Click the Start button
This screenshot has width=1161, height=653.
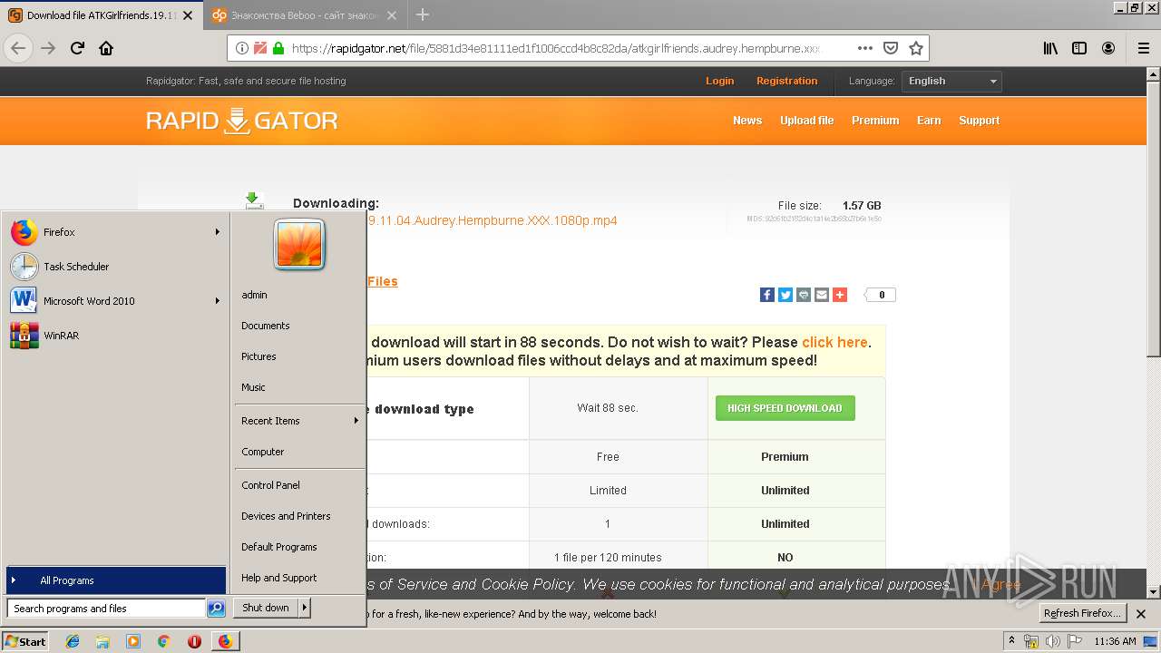coord(25,641)
